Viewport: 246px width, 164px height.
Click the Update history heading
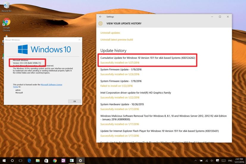(x=113, y=51)
